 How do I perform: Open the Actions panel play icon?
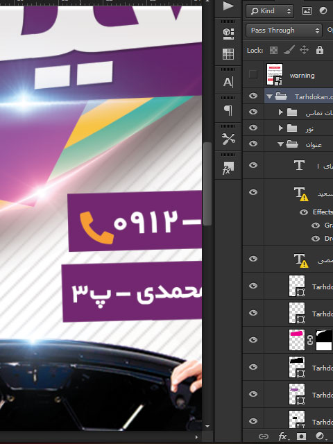point(228,6)
